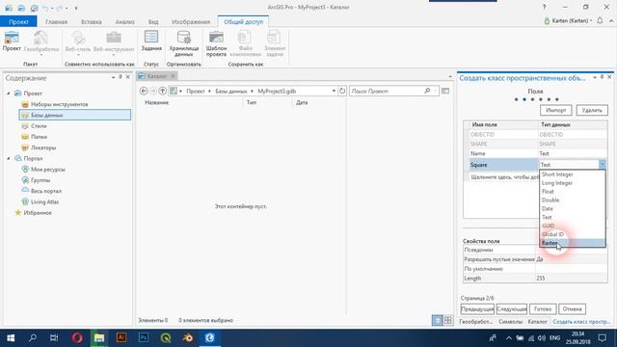Select Наборы инструментов in contents
617x347 pixels.
pos(59,104)
